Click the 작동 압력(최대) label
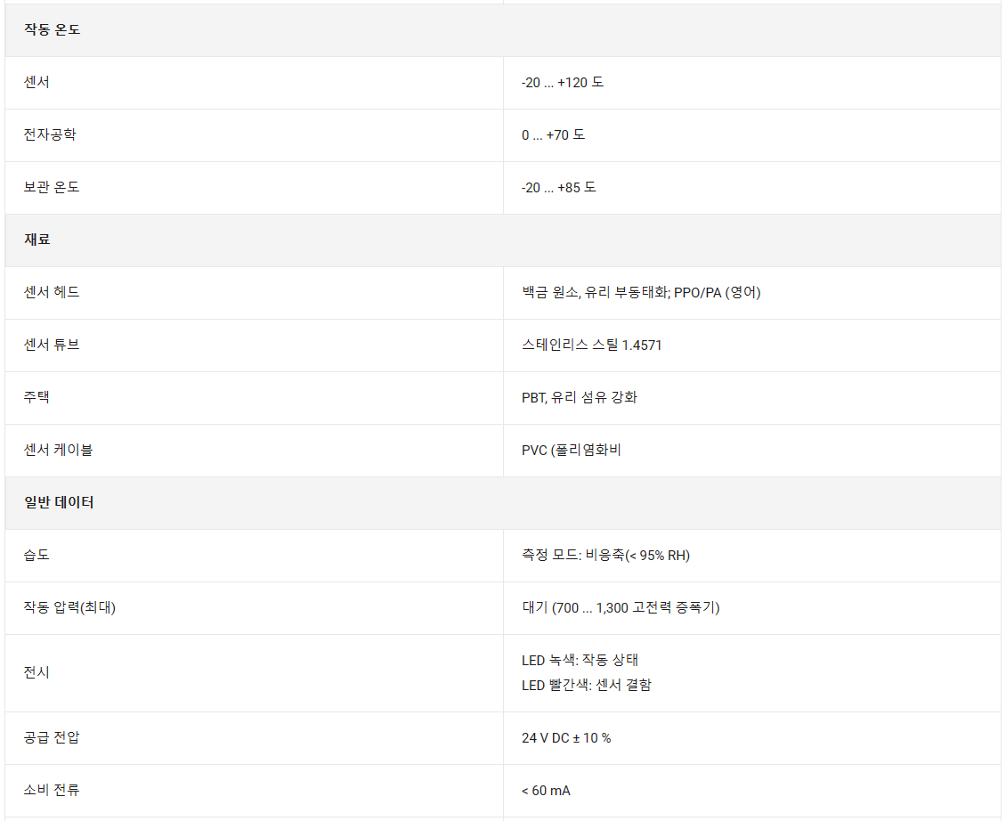This screenshot has height=821, width=1006. tap(69, 607)
